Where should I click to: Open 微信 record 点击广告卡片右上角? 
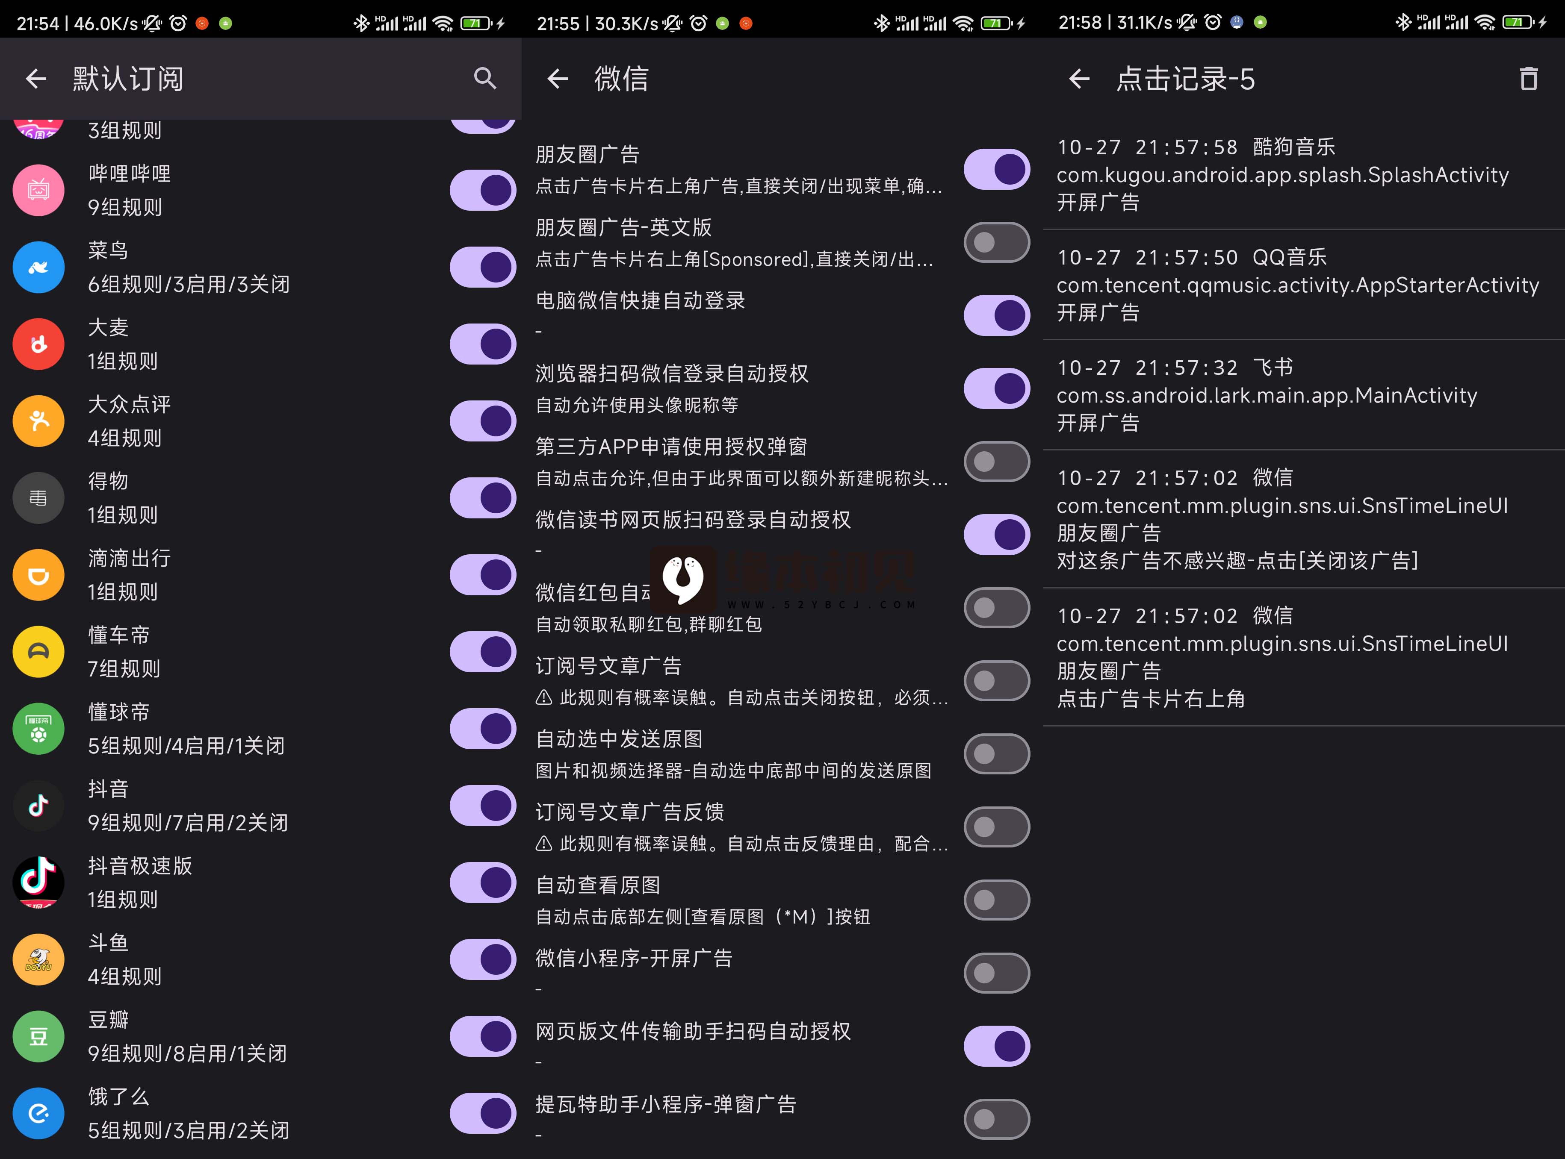pyautogui.click(x=1304, y=657)
